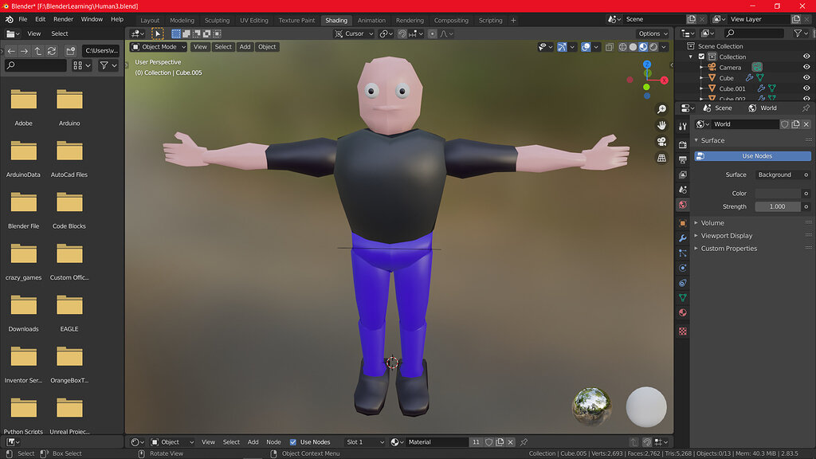This screenshot has height=459, width=816.
Task: Hide Cube.001 in outliner
Action: pos(806,88)
